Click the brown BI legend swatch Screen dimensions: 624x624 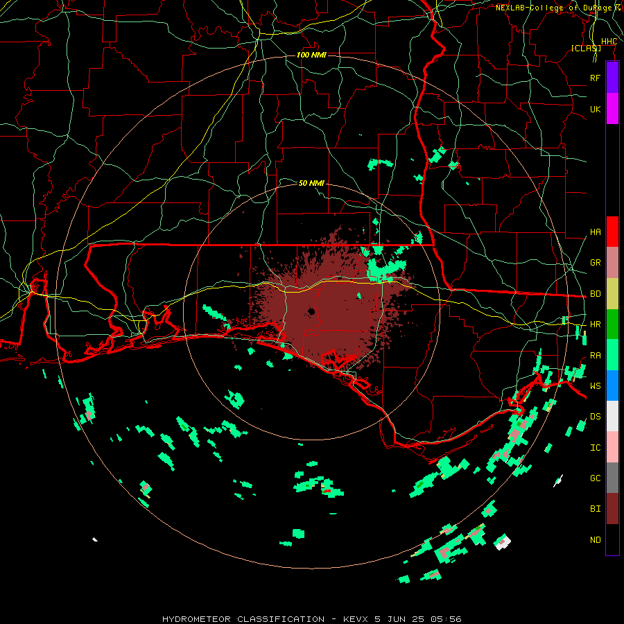click(x=612, y=509)
